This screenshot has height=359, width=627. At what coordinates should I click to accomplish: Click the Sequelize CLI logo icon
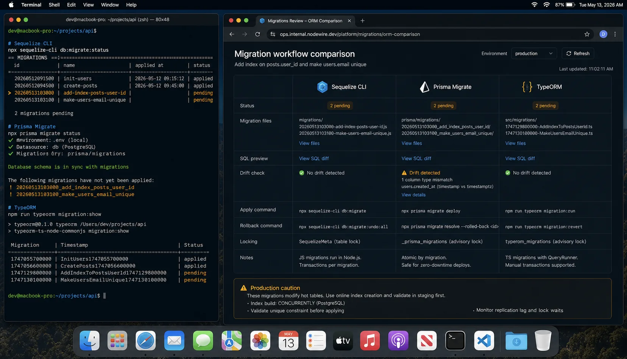click(322, 87)
